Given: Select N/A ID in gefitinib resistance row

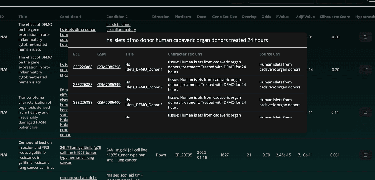Looking at the screenshot, I should coord(4,155).
